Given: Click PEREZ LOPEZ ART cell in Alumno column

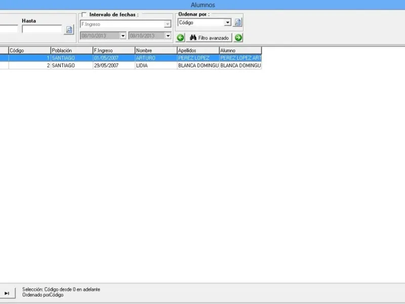Looking at the screenshot, I should click(x=240, y=58).
